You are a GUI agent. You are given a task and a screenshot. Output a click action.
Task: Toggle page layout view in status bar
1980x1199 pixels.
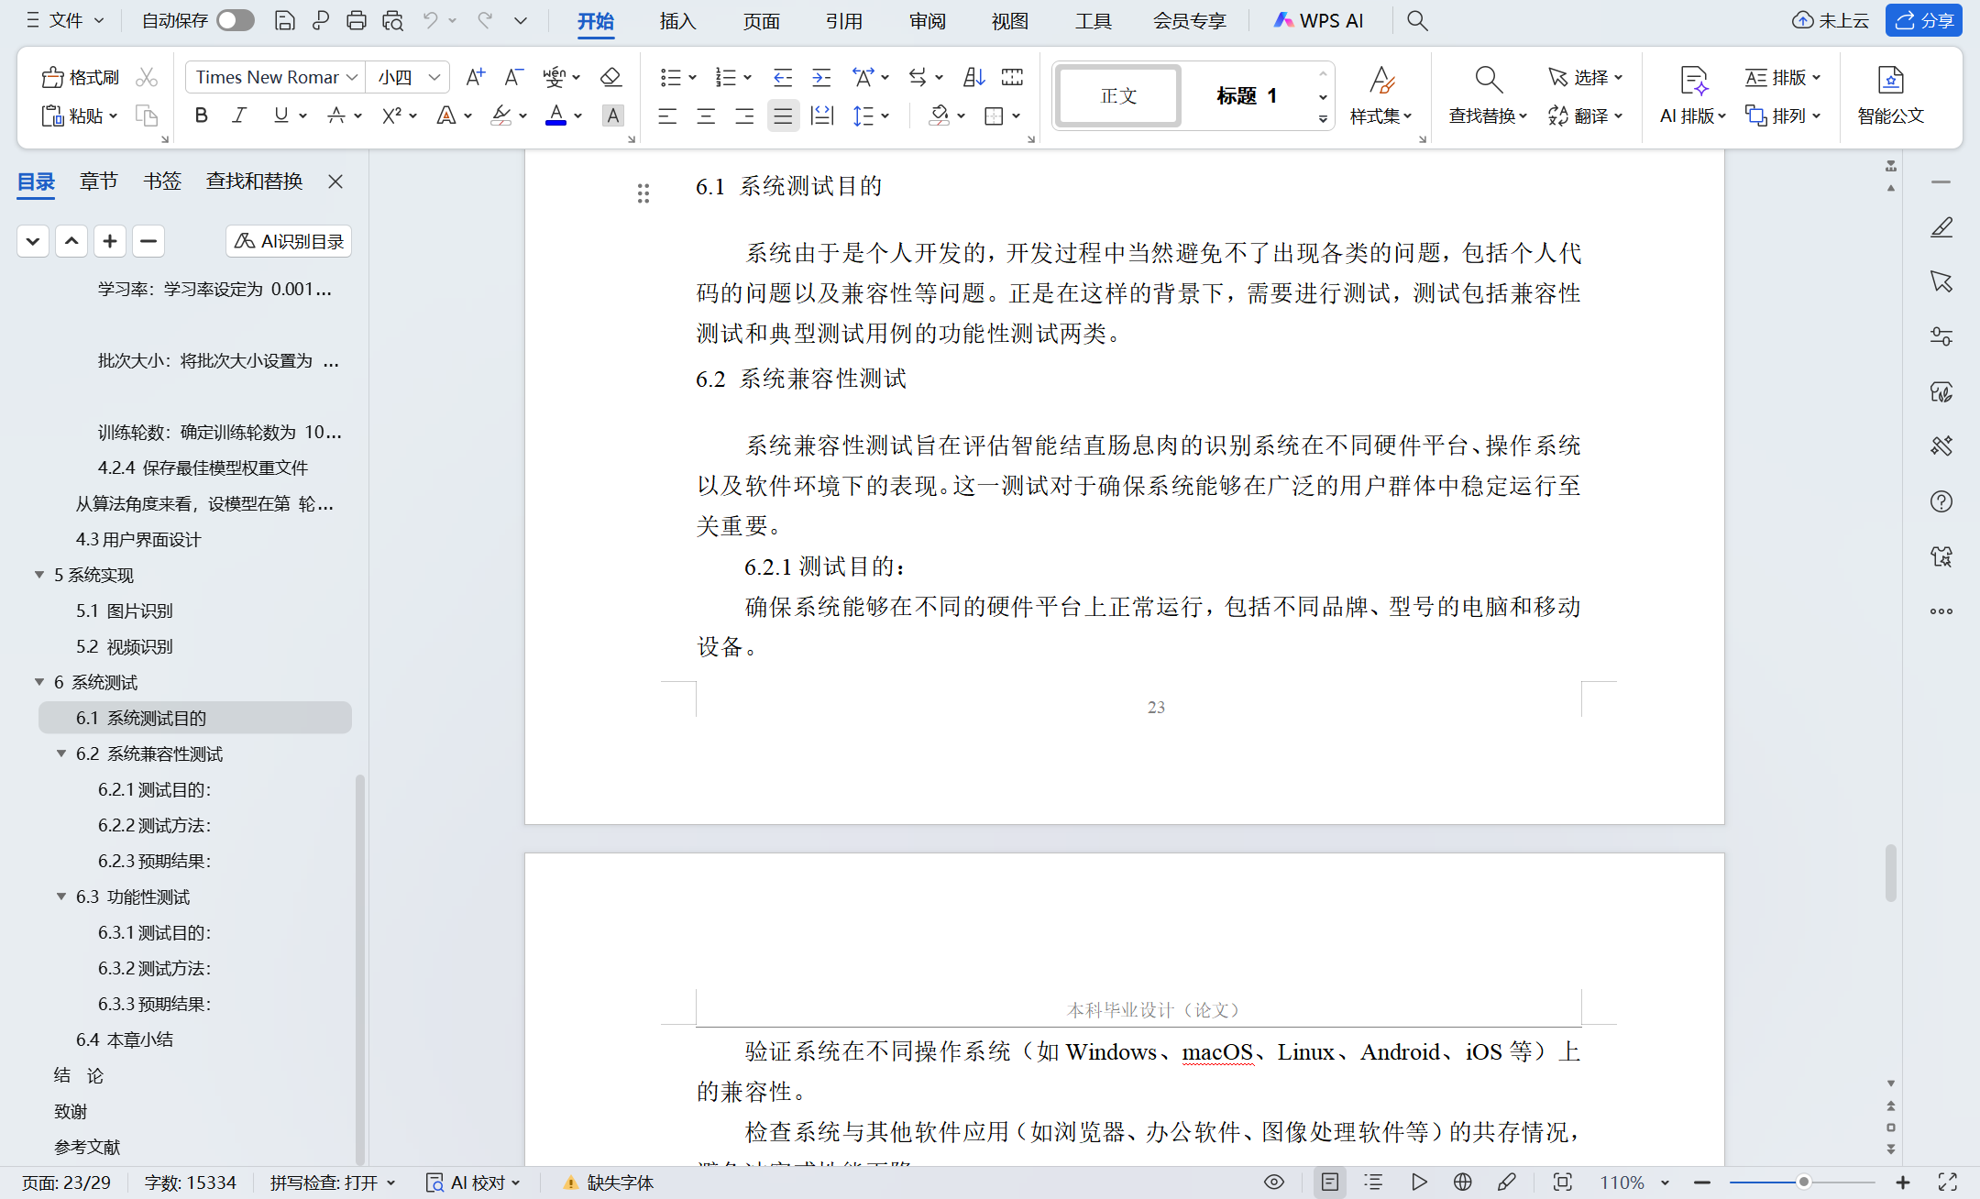pyautogui.click(x=1330, y=1182)
